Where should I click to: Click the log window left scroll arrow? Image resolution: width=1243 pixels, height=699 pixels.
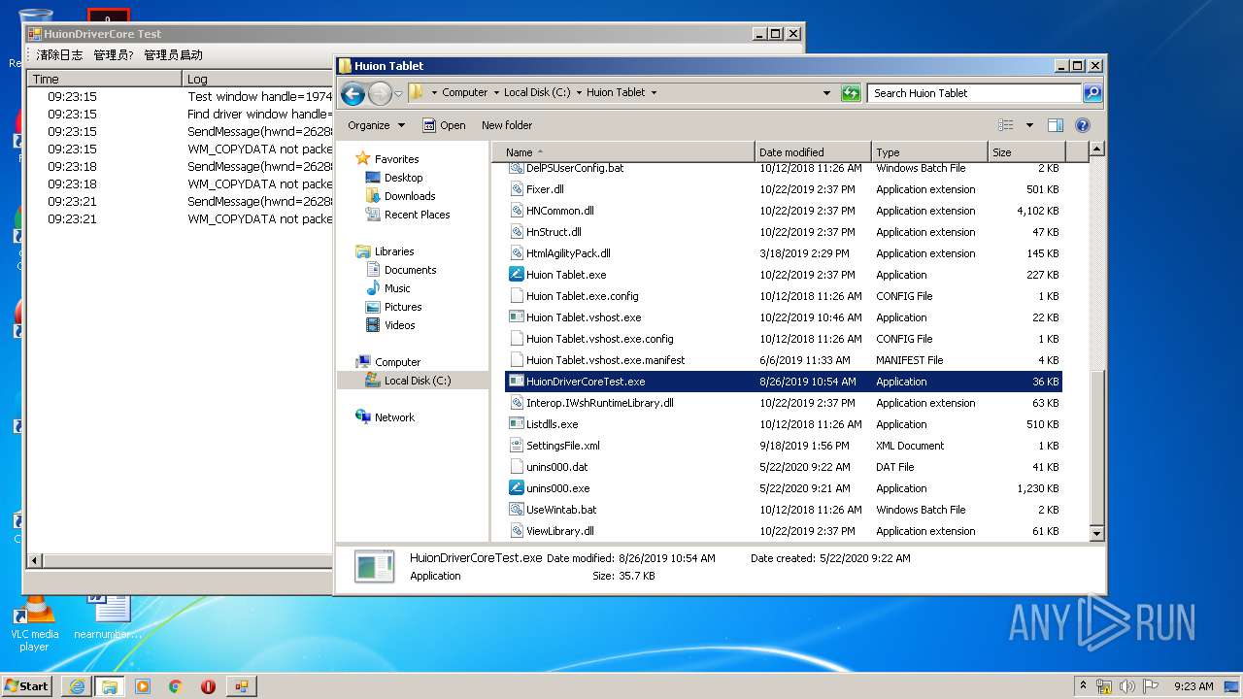(x=35, y=560)
